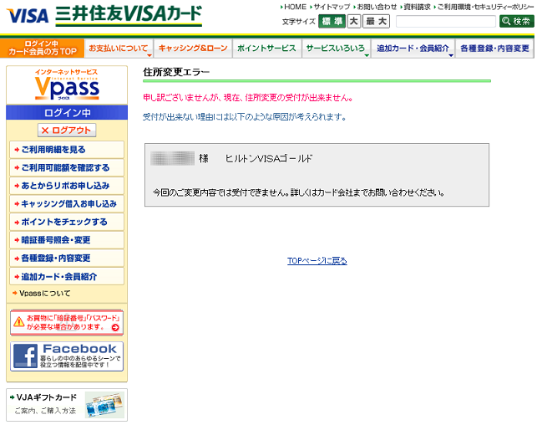Click the VISA logo in header

[x=28, y=16]
